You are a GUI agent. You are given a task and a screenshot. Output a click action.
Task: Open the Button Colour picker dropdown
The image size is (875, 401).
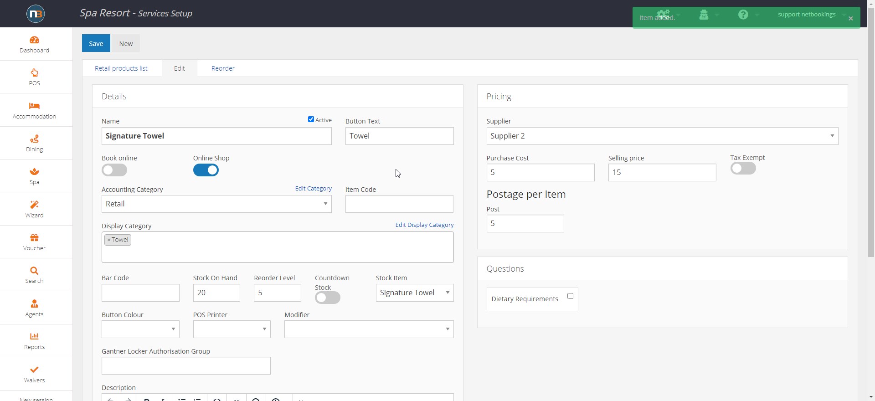pyautogui.click(x=140, y=329)
